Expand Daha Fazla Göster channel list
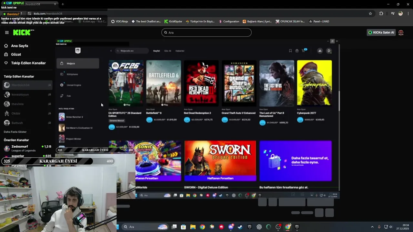Image resolution: width=413 pixels, height=232 pixels. pos(15,132)
